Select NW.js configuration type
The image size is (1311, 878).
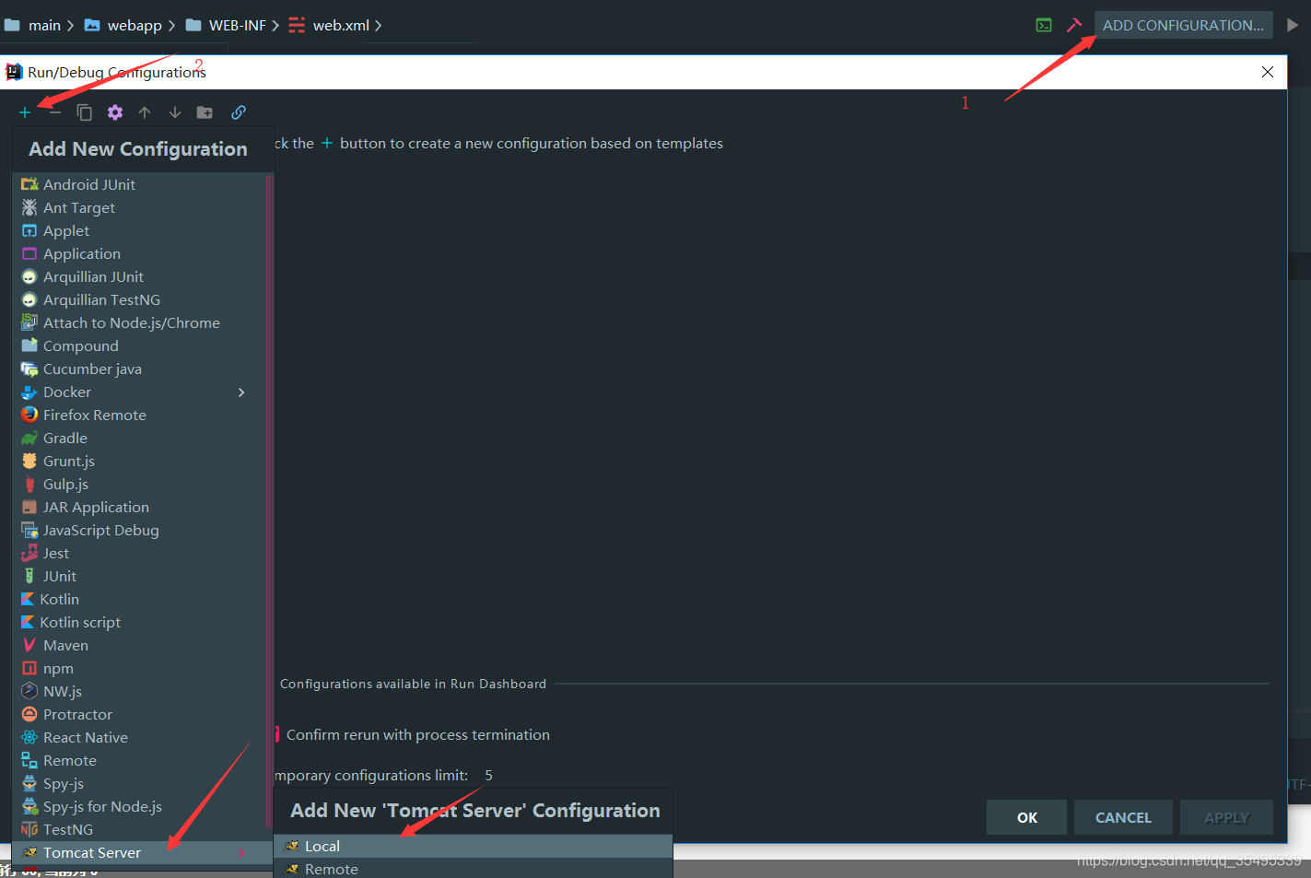pos(138,691)
